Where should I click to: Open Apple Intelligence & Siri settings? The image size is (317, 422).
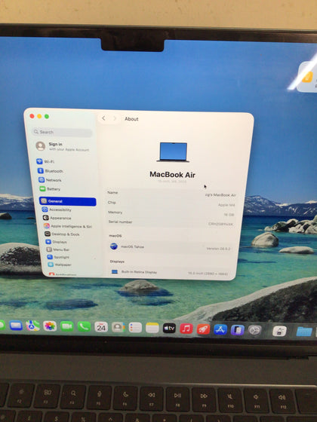coord(68,226)
